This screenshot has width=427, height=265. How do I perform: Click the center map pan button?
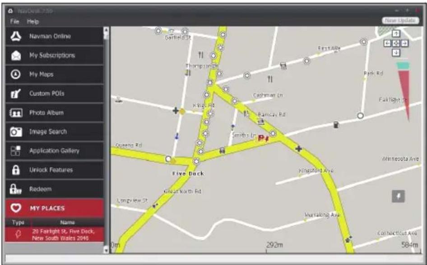pyautogui.click(x=396, y=43)
